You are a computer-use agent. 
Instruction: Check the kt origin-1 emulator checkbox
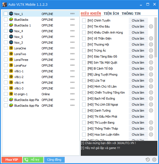point(6,94)
